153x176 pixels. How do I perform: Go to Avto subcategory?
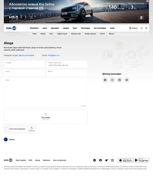(51, 34)
